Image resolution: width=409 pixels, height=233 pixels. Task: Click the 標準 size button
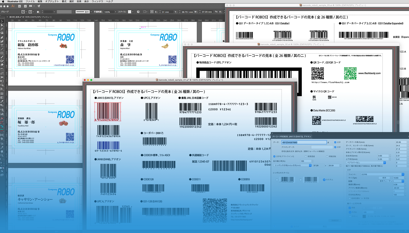click(x=384, y=178)
